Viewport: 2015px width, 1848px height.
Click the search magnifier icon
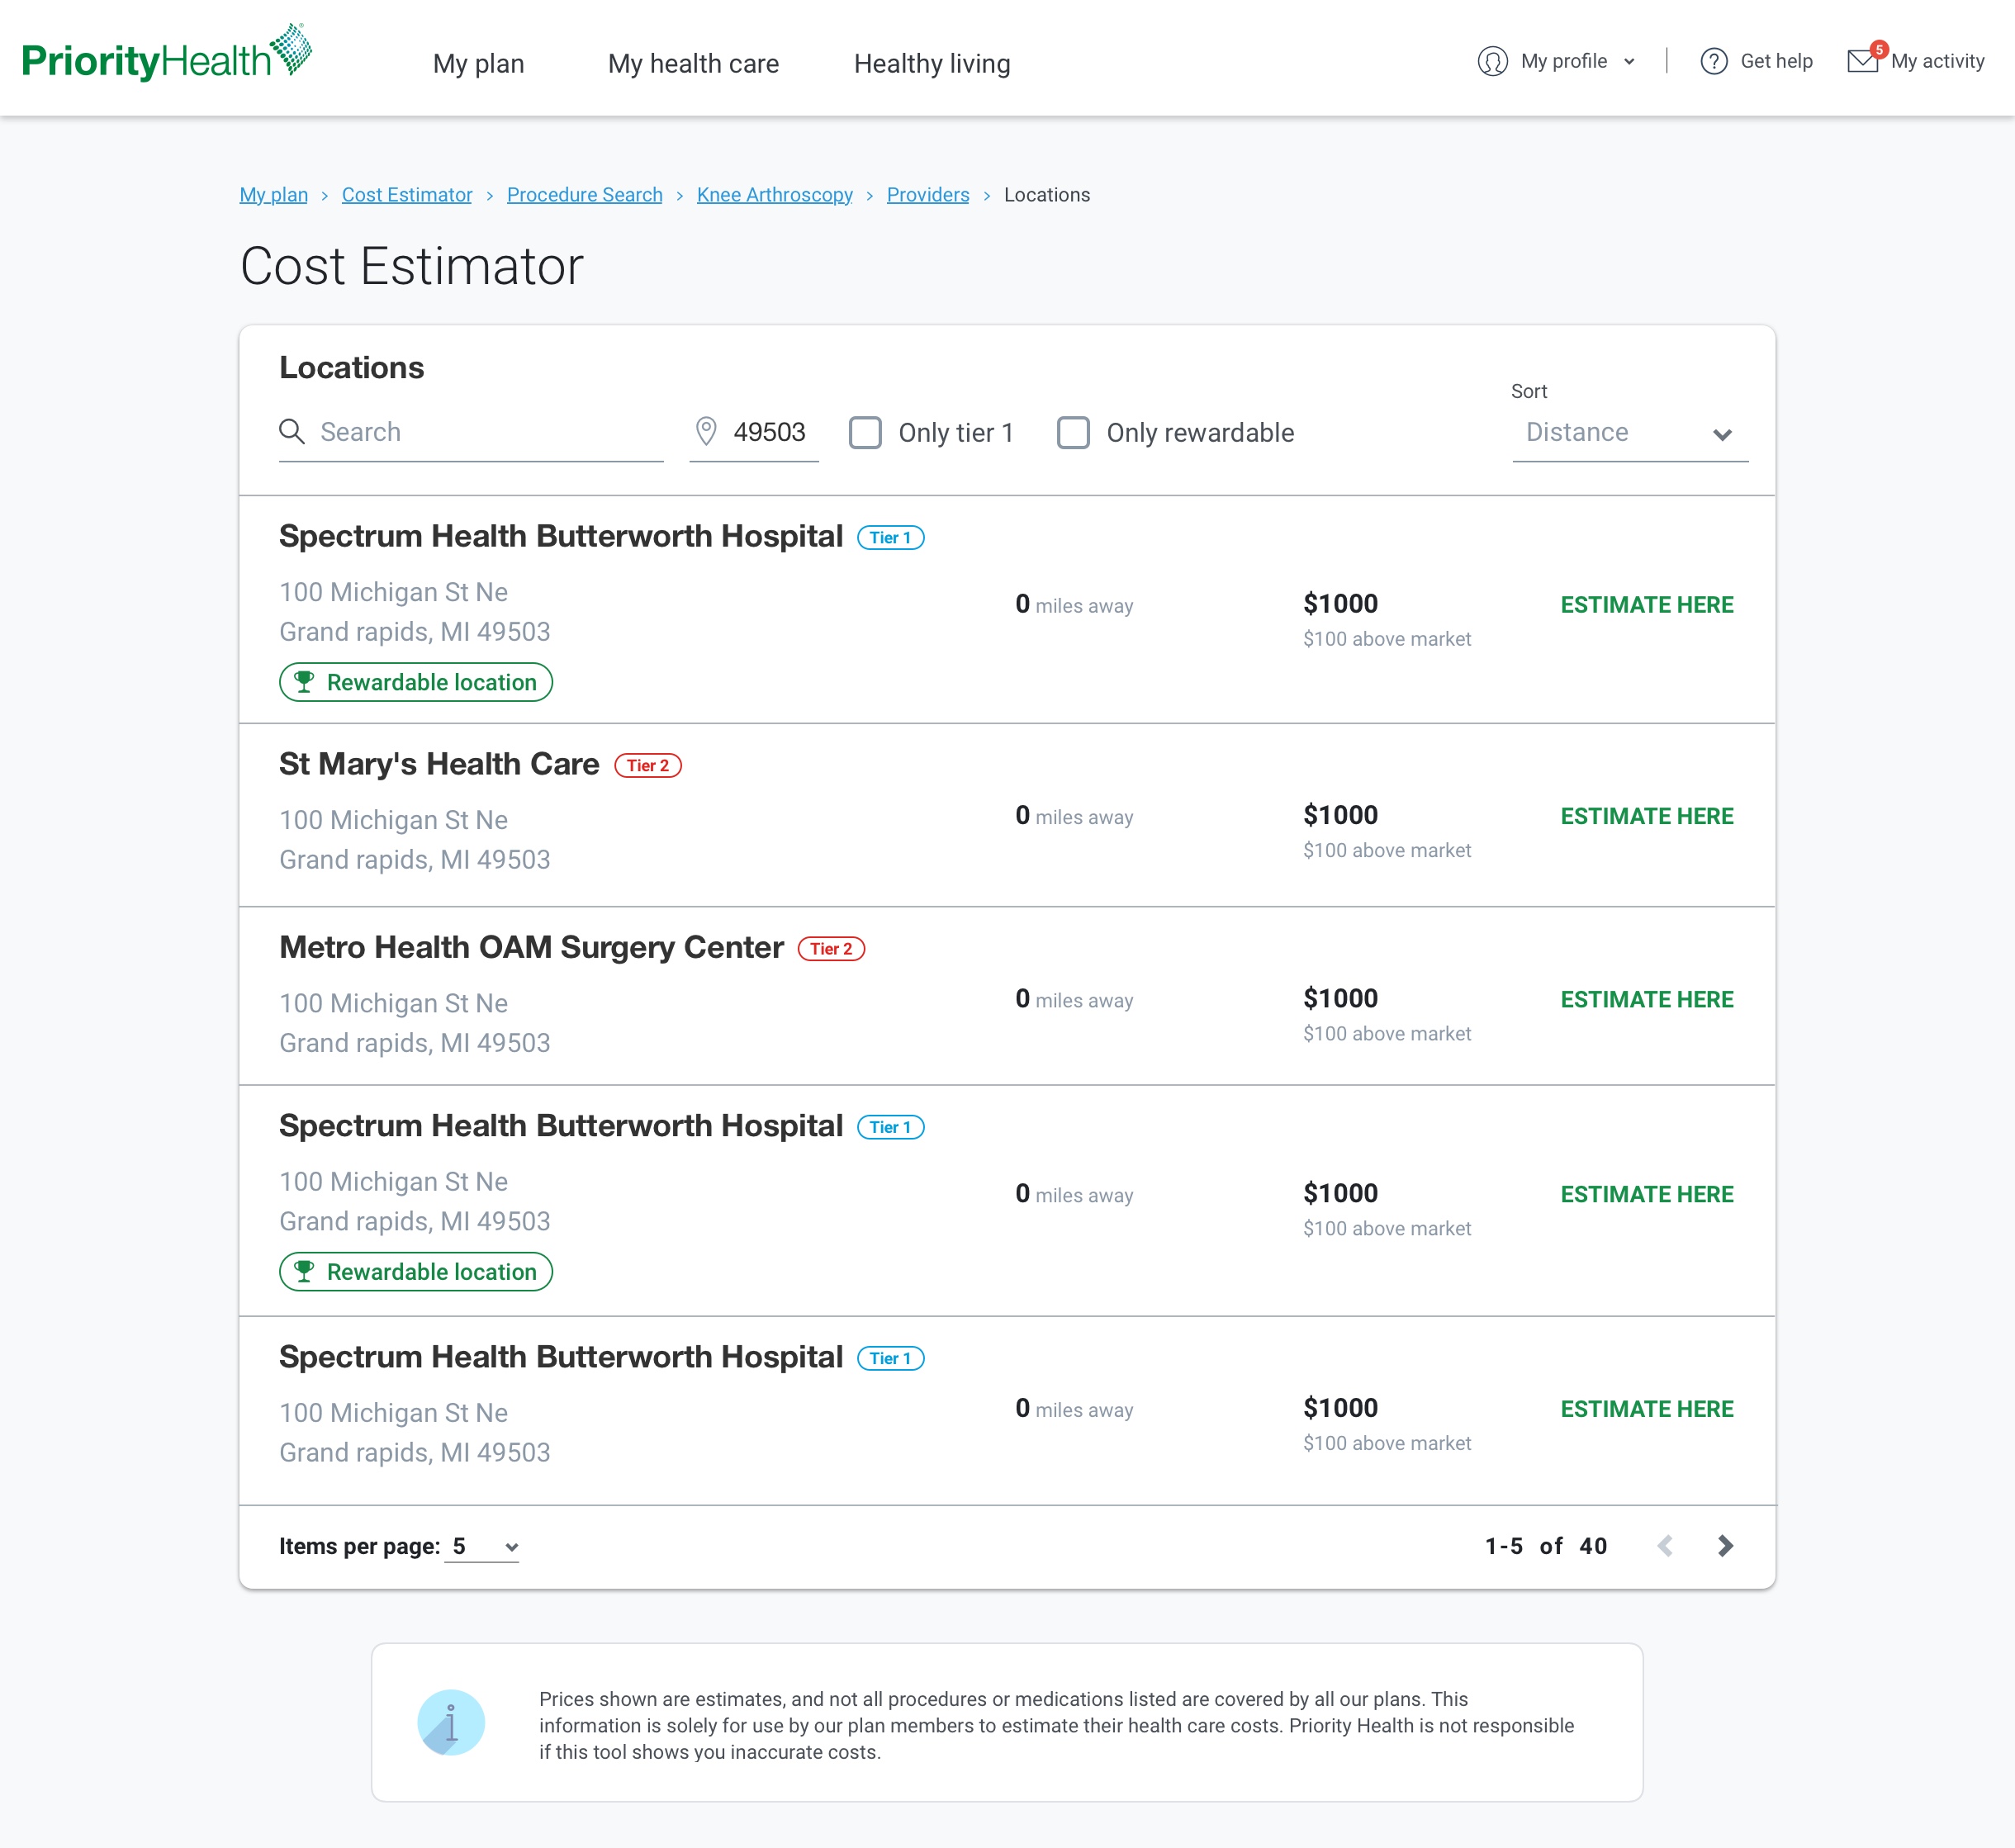(292, 431)
